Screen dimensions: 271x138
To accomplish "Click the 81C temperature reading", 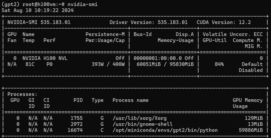I will point(28,64).
